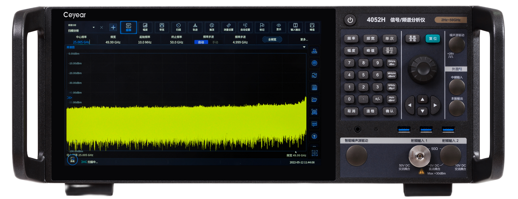The image size is (518, 199).
Task: Click the 中心频率 25.005 GHz input field
Action: tap(81, 42)
